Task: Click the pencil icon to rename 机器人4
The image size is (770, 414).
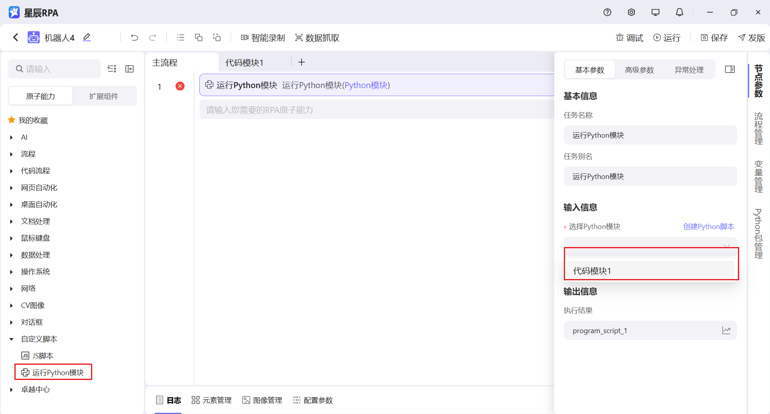Action: [87, 37]
